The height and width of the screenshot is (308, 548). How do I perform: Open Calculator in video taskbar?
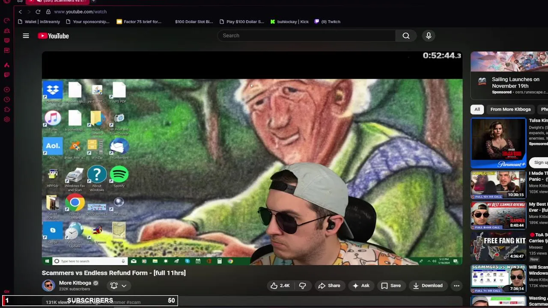pyautogui.click(x=220, y=261)
